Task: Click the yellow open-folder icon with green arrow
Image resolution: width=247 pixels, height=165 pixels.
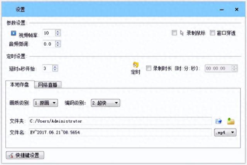Action: pyautogui.click(x=231, y=121)
